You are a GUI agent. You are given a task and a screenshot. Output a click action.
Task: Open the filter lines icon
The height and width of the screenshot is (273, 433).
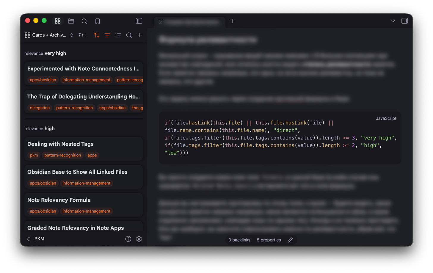[x=107, y=35]
